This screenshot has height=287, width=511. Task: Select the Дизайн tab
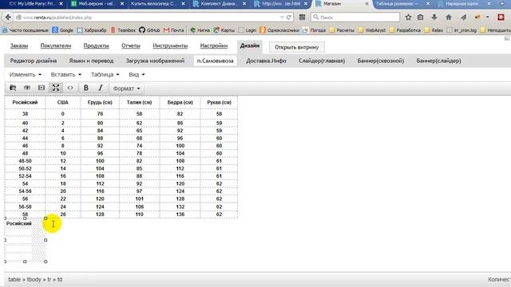tap(250, 46)
